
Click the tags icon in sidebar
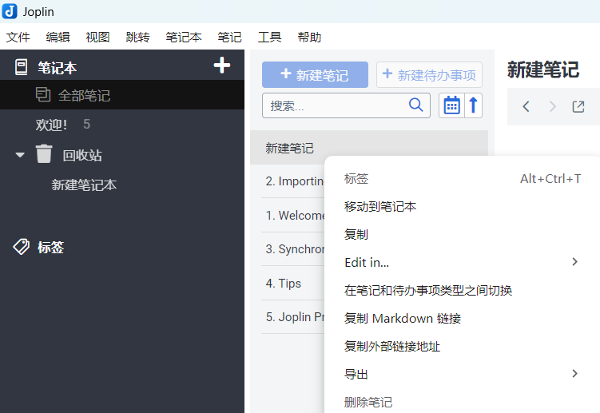(x=21, y=247)
